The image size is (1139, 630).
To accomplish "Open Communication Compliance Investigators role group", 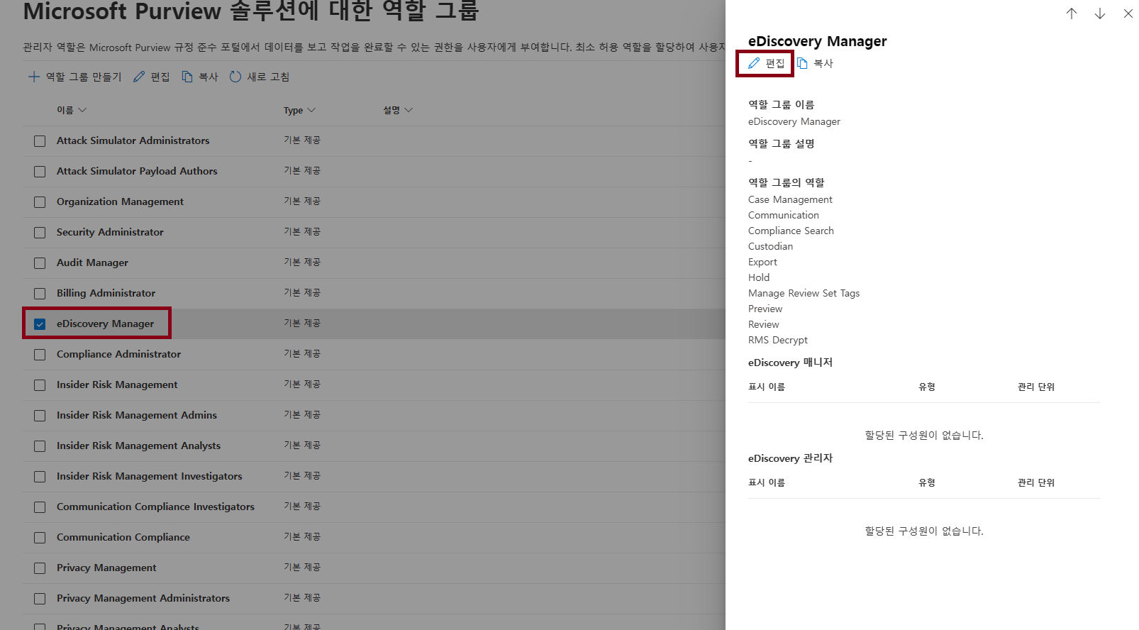I will (x=155, y=507).
